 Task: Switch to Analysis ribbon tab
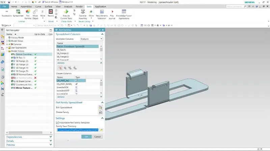coord(68,6)
